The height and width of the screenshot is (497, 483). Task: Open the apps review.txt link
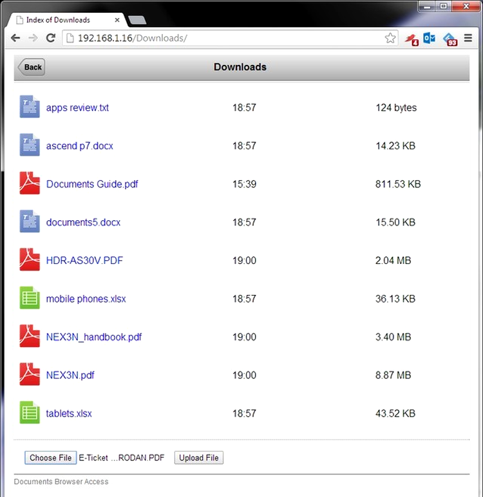(77, 108)
